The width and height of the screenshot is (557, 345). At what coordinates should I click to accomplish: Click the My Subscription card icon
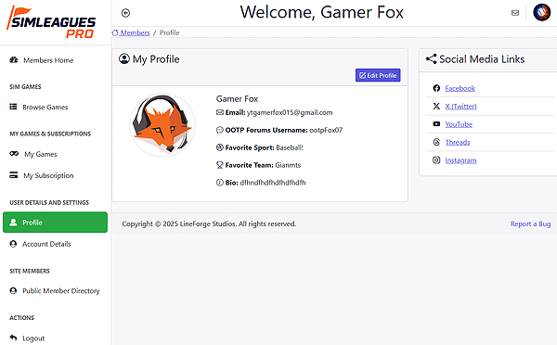(x=14, y=175)
